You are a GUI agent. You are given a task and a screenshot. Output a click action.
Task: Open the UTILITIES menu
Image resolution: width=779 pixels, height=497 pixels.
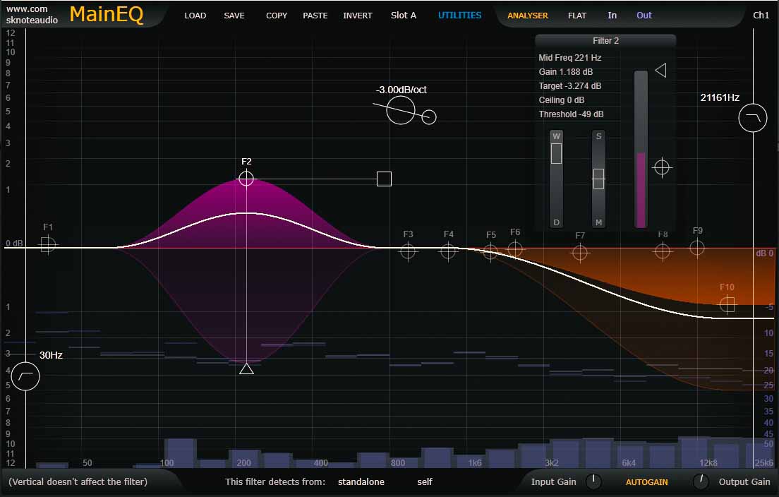coord(459,16)
